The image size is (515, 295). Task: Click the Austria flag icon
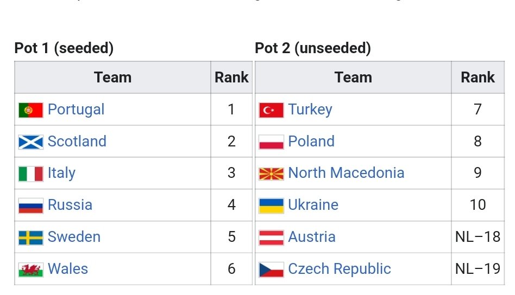(271, 238)
